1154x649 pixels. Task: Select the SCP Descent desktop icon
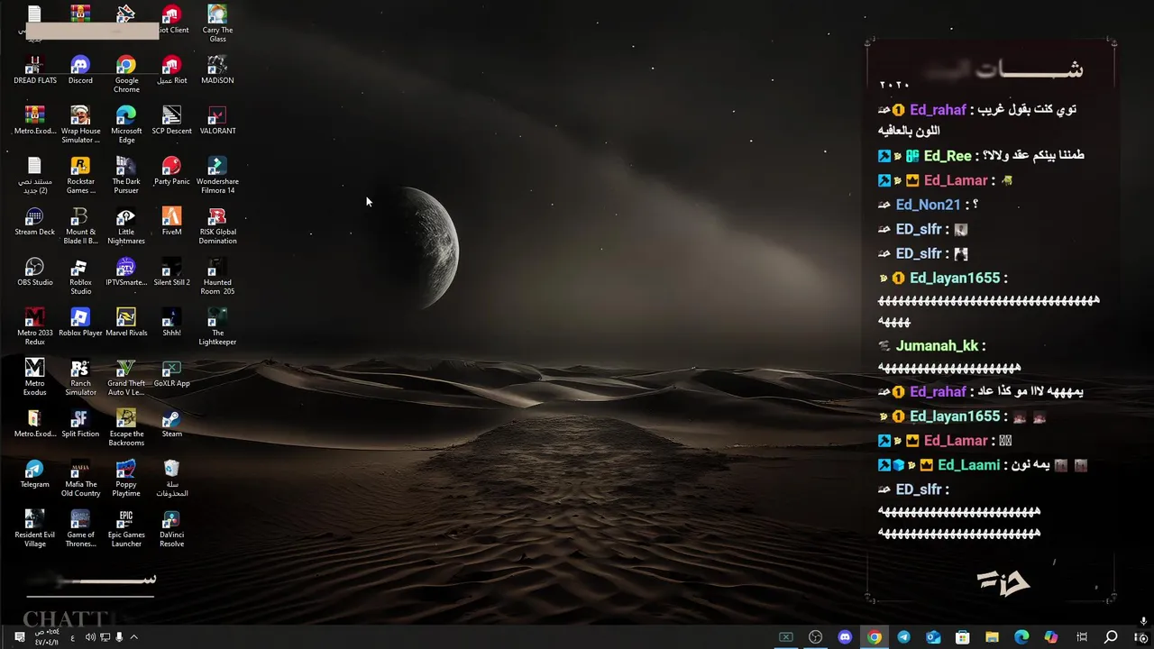[171, 121]
